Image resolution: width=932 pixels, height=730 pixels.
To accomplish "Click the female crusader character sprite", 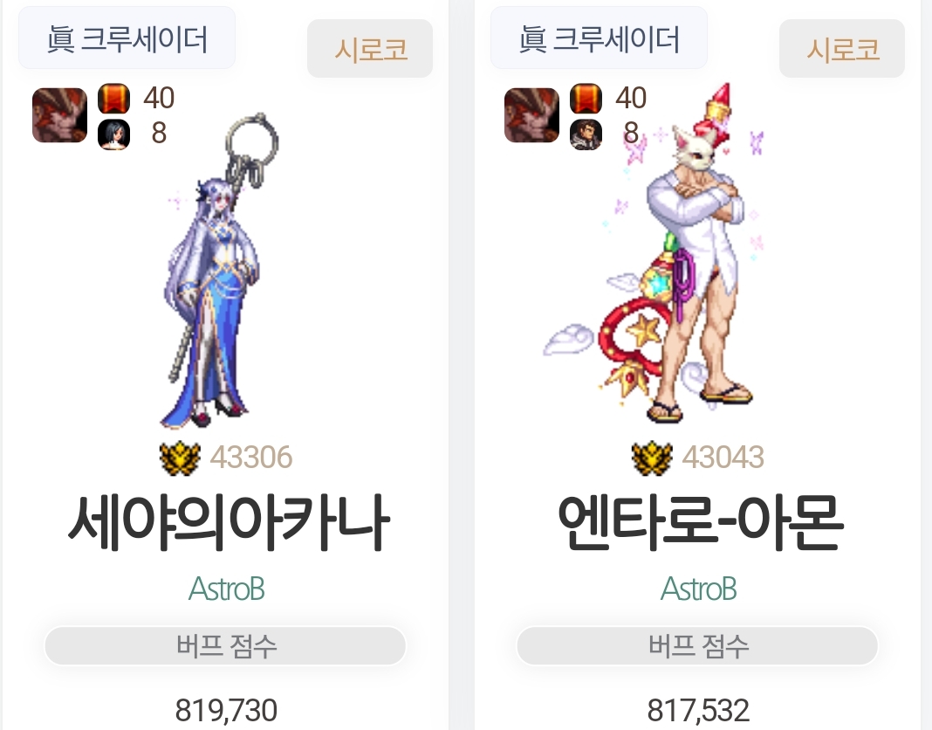I will click(x=220, y=271).
